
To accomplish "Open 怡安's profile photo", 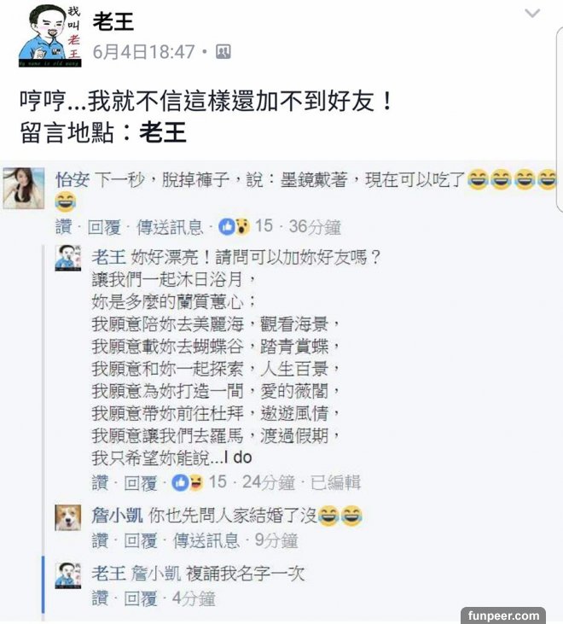I will (24, 189).
